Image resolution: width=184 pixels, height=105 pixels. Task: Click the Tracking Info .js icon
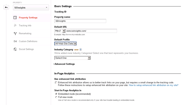[x=15, y=25]
